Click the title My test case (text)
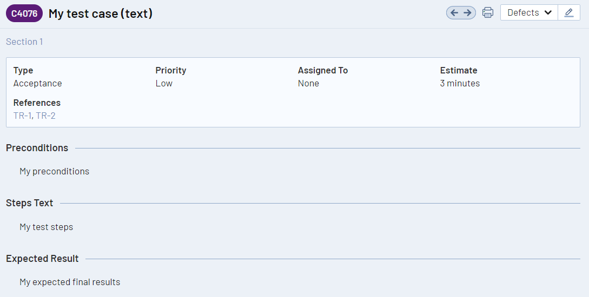 pos(101,13)
